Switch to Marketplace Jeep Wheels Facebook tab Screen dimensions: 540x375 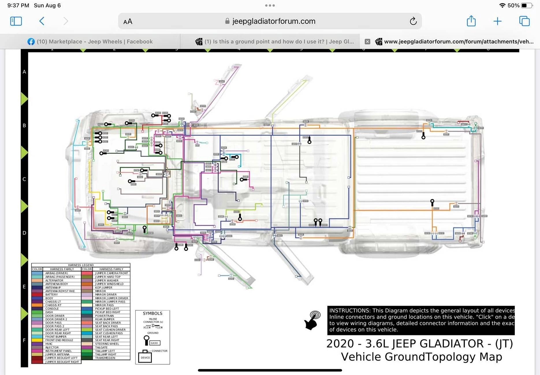click(90, 42)
